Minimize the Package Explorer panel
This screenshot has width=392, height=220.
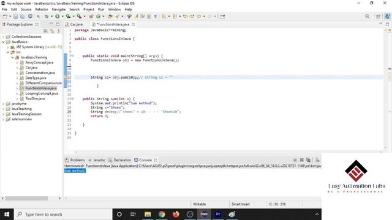pyautogui.click(x=51, y=24)
